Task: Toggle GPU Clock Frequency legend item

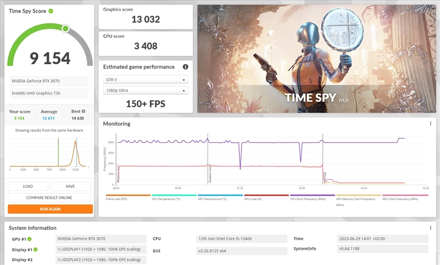Action: [x=405, y=198]
